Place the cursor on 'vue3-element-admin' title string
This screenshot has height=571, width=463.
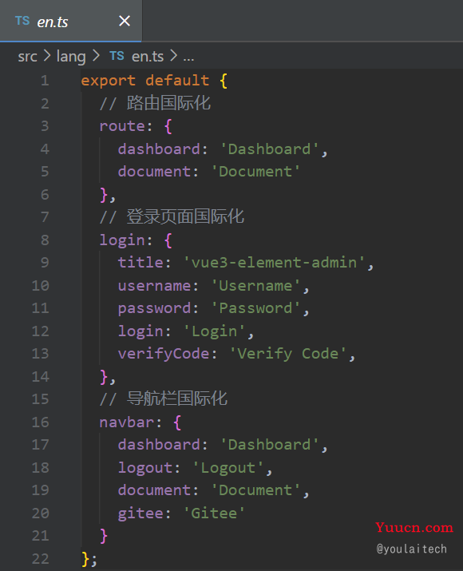(274, 263)
